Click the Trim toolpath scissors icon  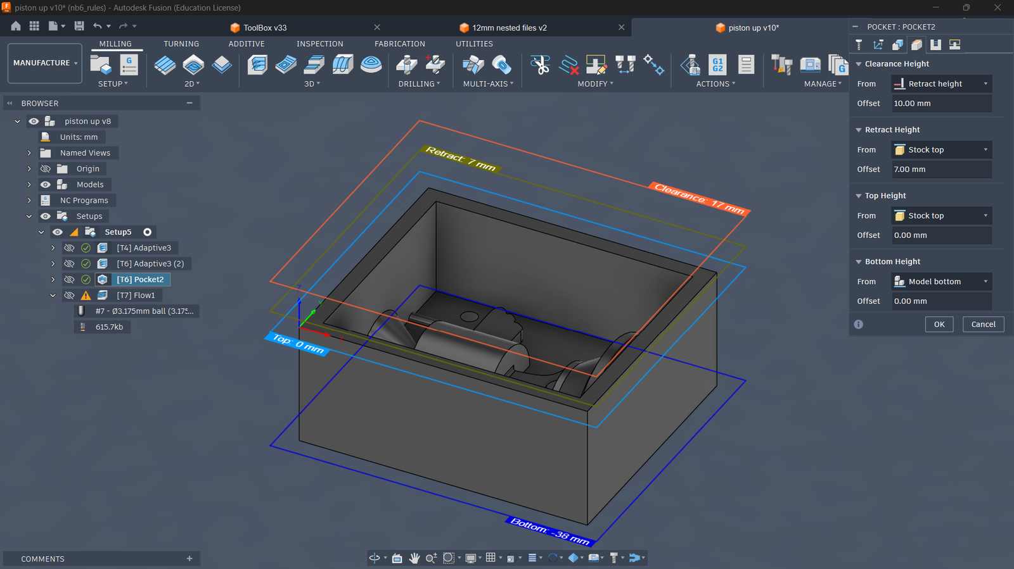540,65
